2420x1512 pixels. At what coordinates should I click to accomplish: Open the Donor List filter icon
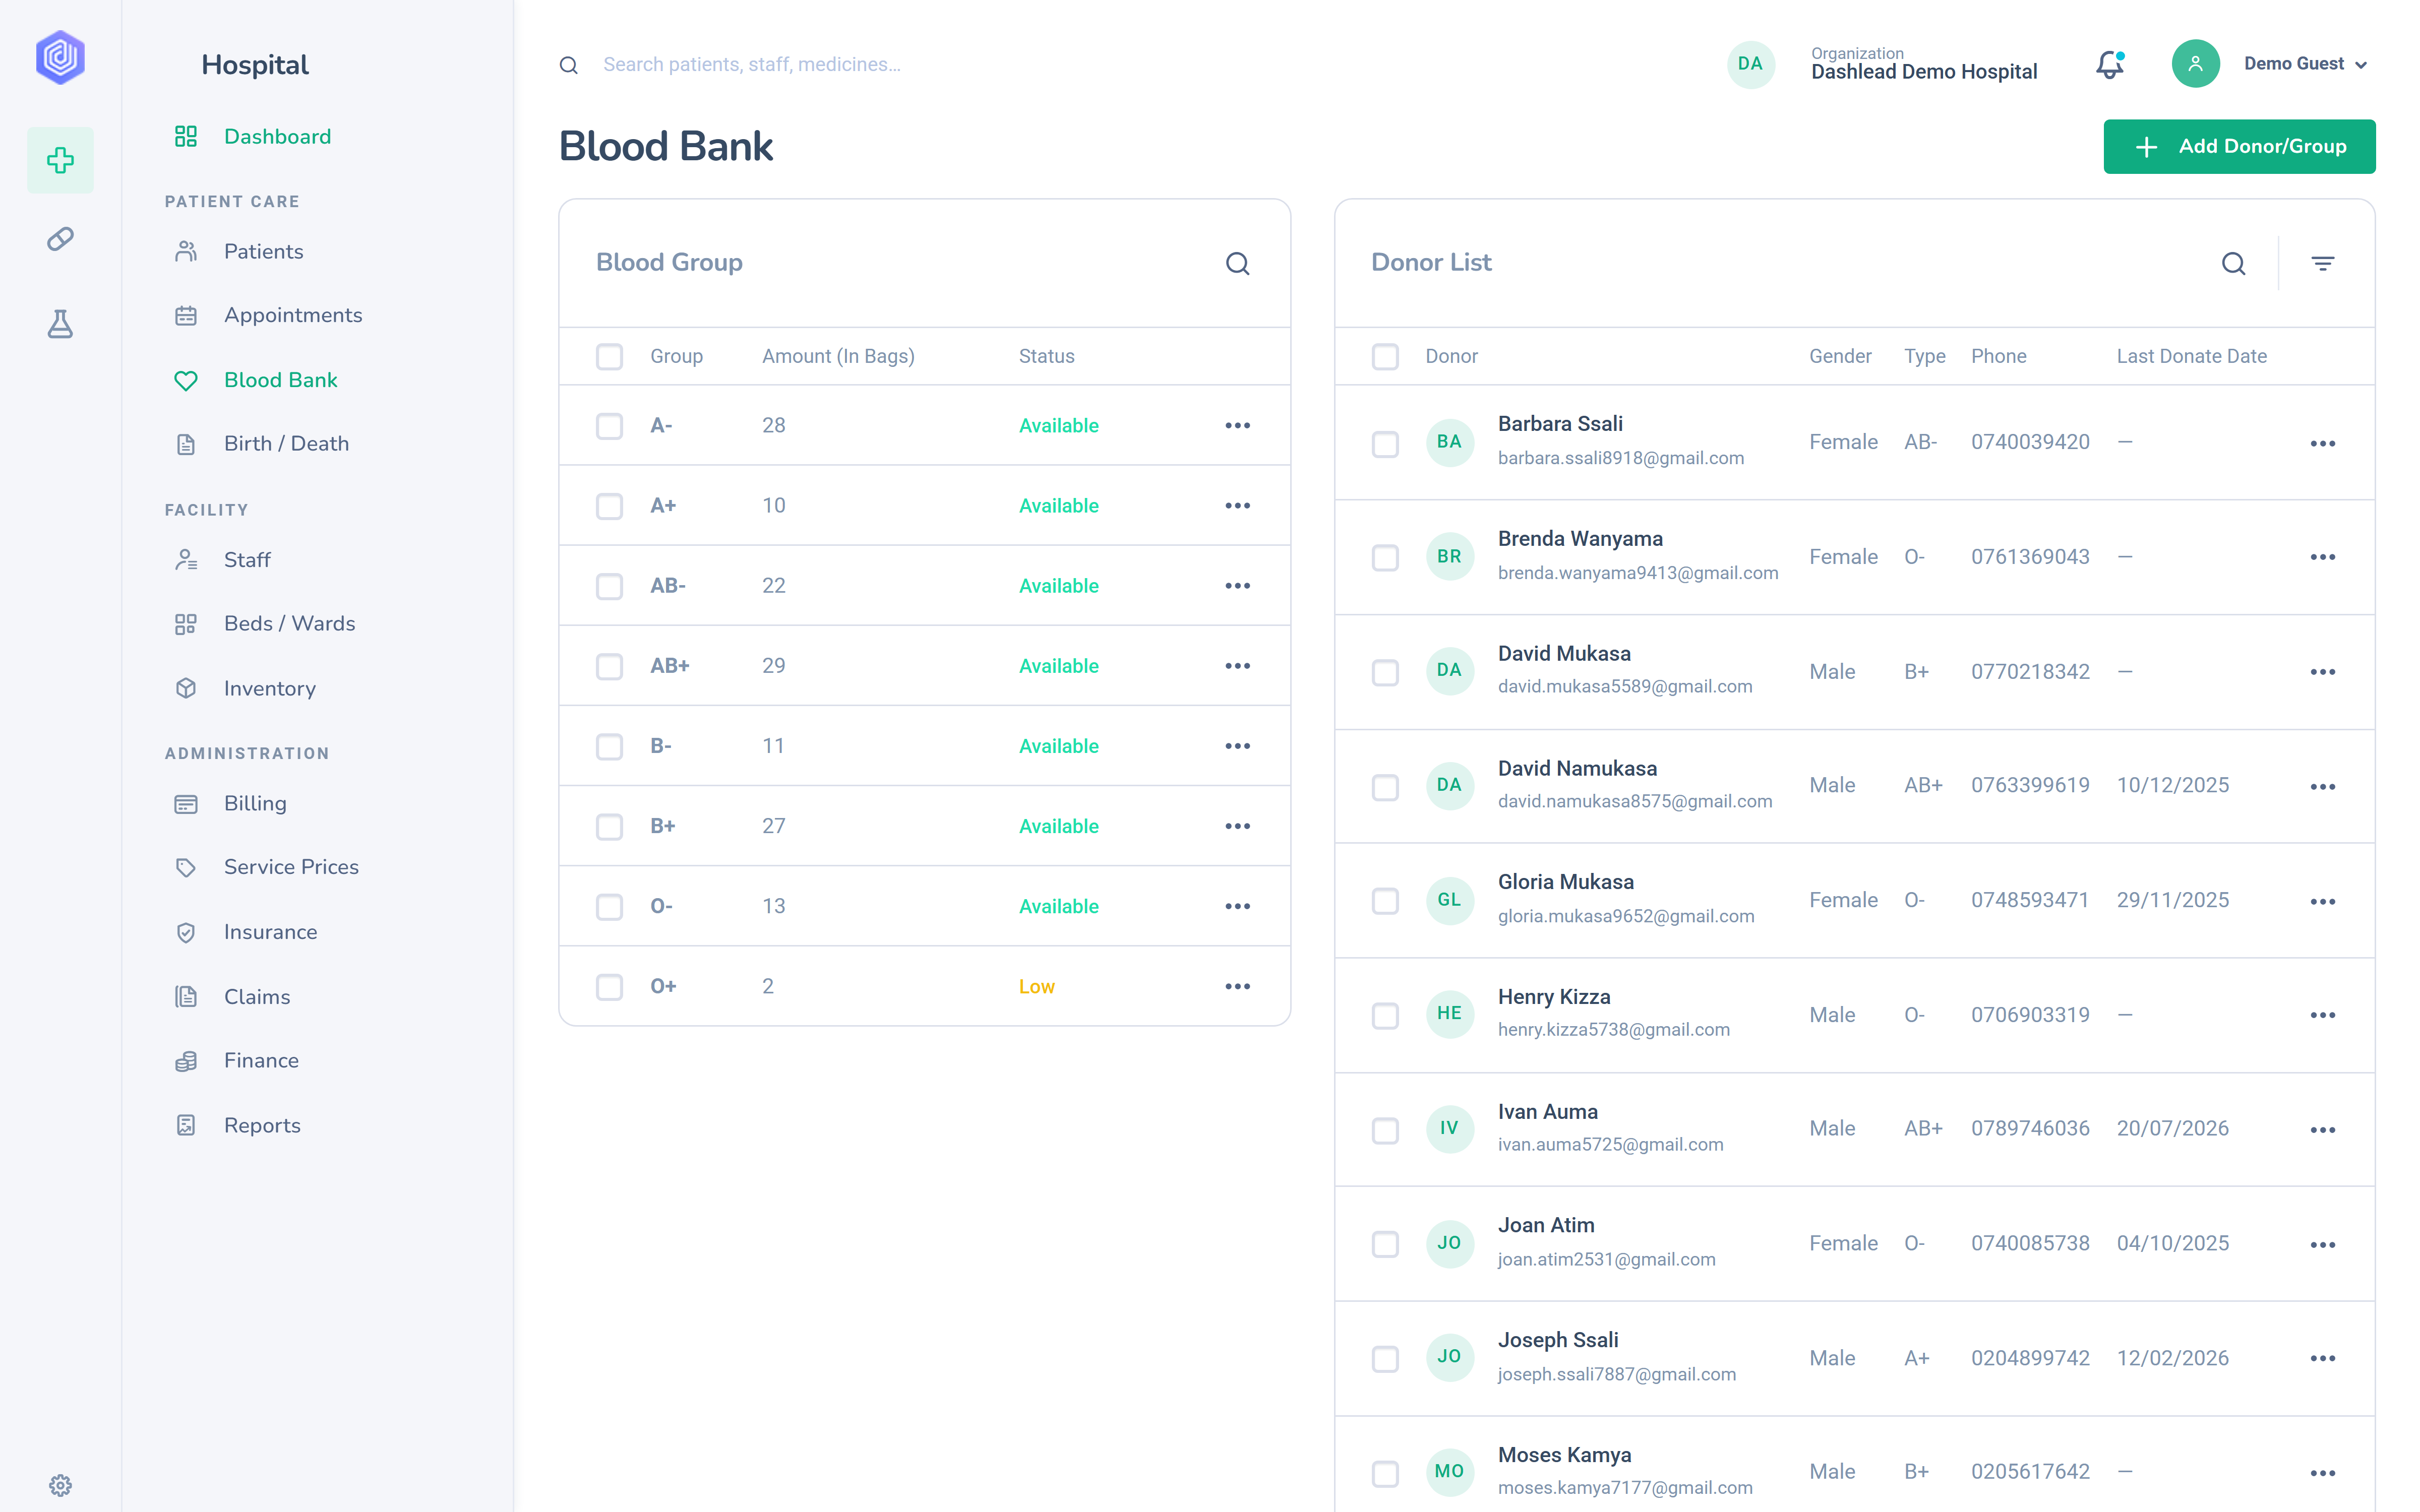pos(2322,263)
